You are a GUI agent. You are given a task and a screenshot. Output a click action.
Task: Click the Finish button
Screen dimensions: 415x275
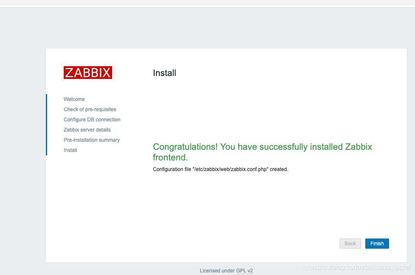377,244
